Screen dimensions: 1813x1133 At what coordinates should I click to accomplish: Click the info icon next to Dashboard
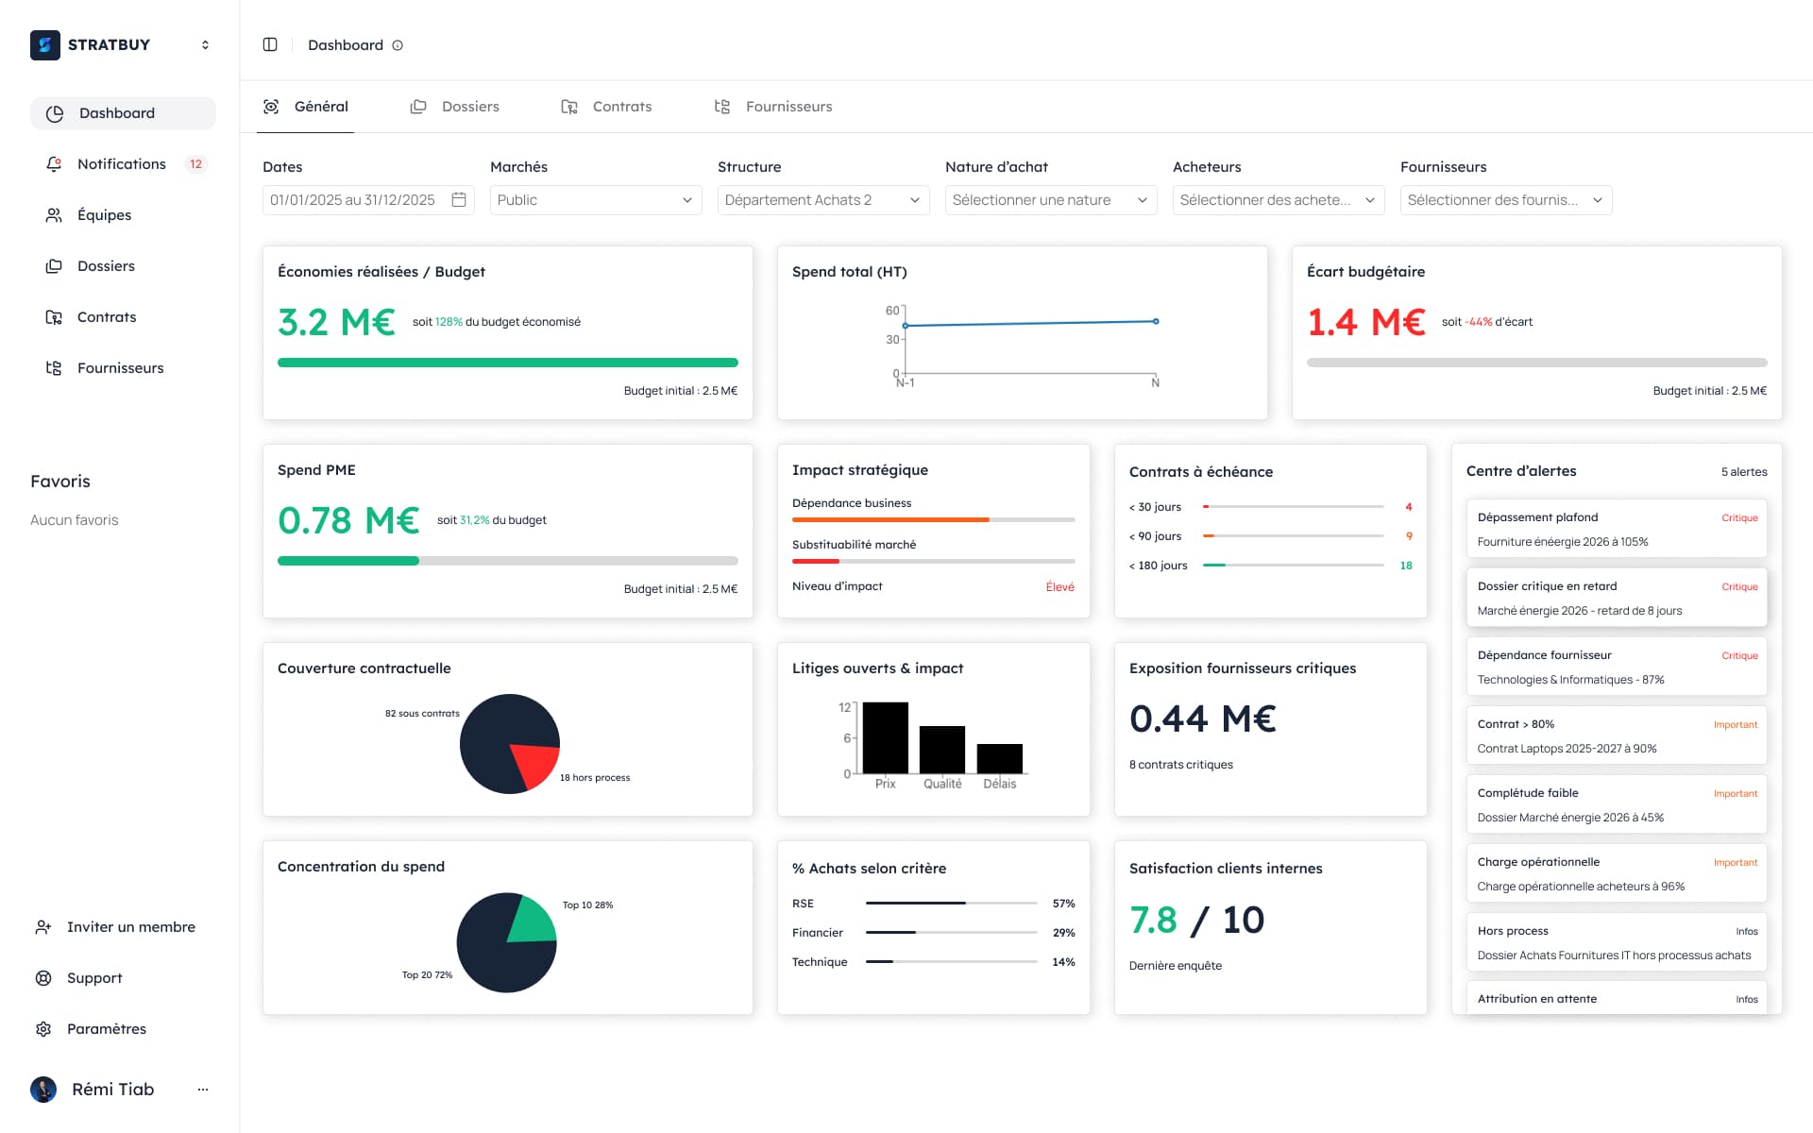[398, 44]
